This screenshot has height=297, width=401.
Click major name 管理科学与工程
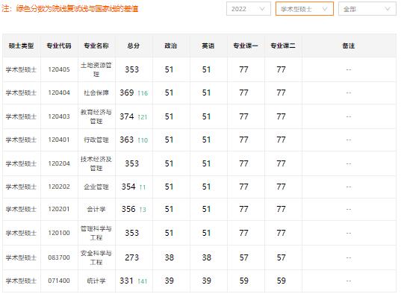tap(96, 233)
